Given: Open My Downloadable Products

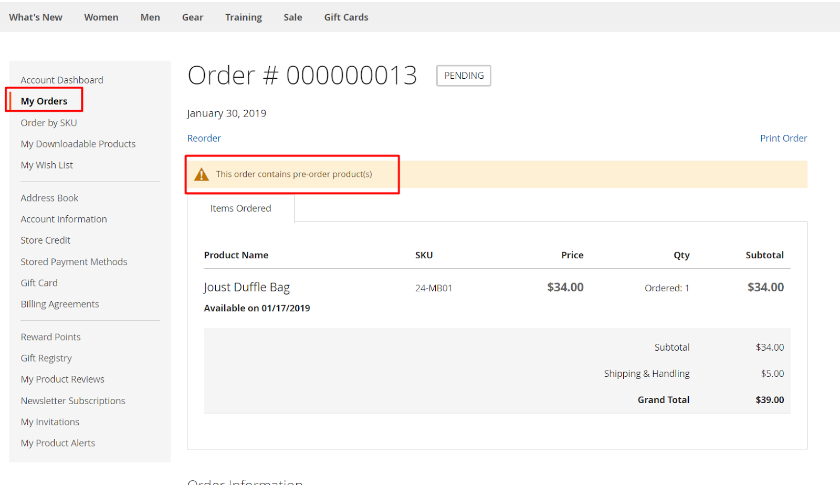Looking at the screenshot, I should (x=78, y=144).
